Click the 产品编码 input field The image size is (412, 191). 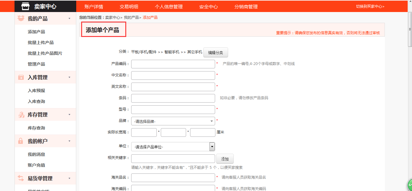pos(173,64)
